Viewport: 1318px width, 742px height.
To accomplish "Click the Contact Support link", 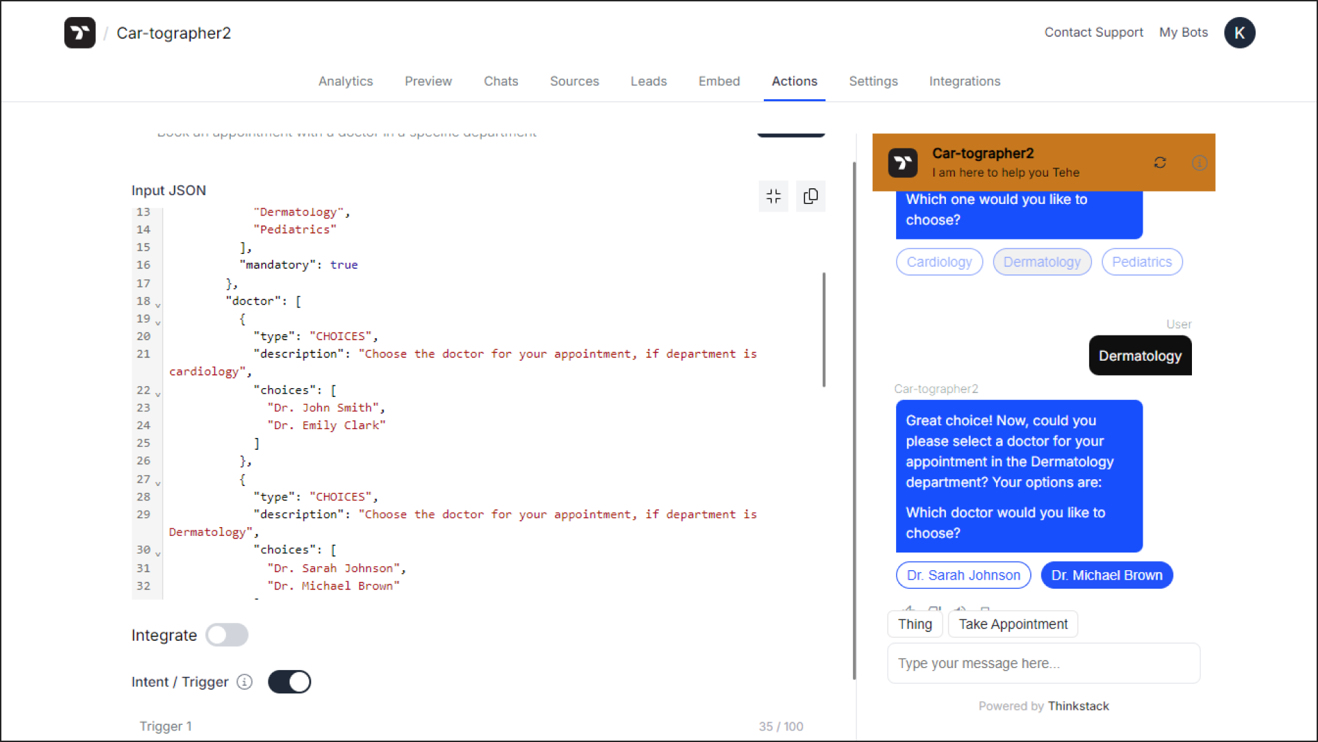I will coord(1093,33).
